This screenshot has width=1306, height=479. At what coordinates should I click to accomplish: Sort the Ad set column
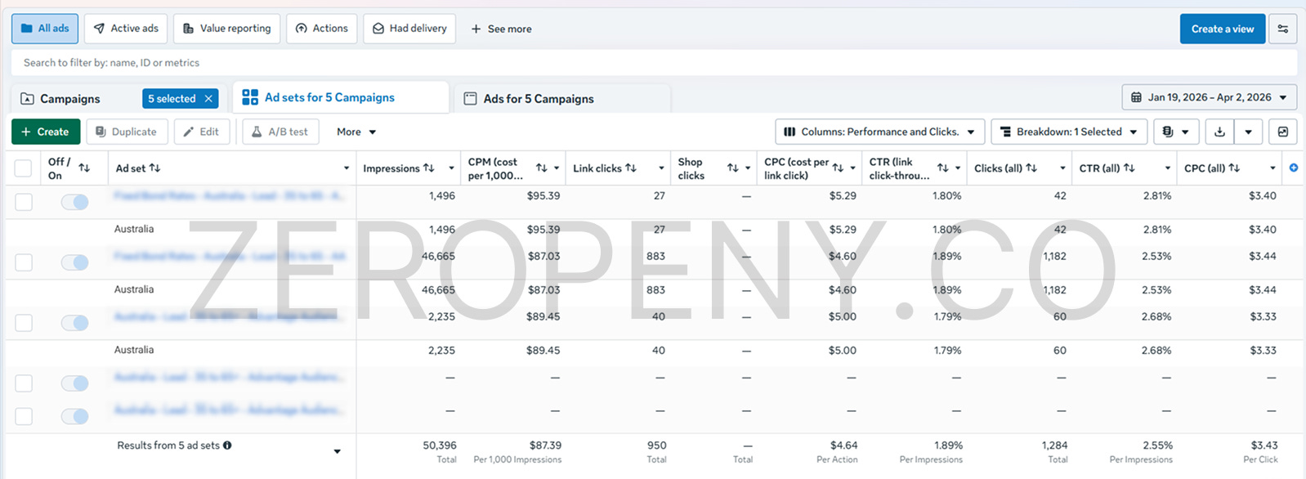point(154,168)
